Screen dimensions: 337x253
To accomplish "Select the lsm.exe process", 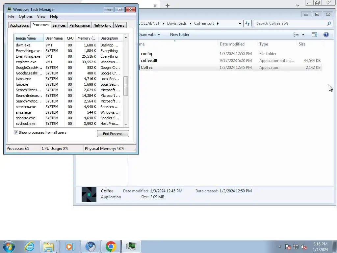I will coord(68,84).
